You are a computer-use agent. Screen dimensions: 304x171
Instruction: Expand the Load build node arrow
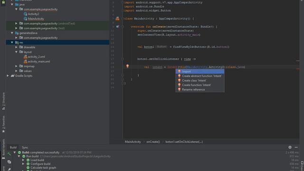23,160
